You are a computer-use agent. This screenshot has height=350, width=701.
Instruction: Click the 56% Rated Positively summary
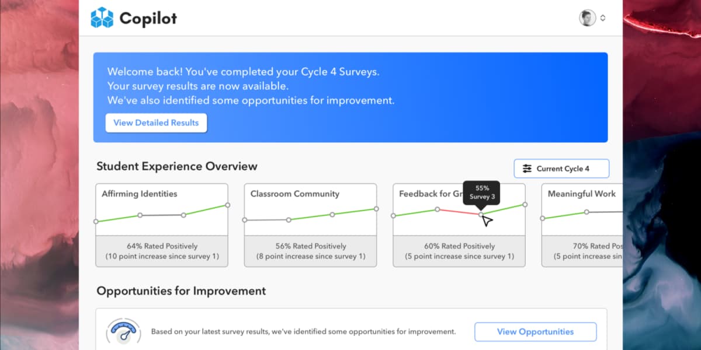point(311,246)
